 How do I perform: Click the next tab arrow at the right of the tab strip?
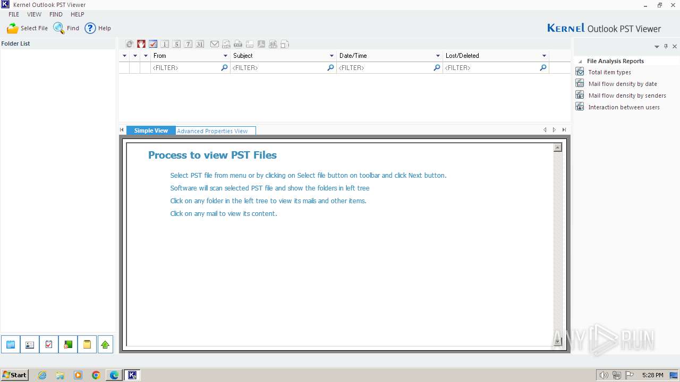pyautogui.click(x=554, y=130)
